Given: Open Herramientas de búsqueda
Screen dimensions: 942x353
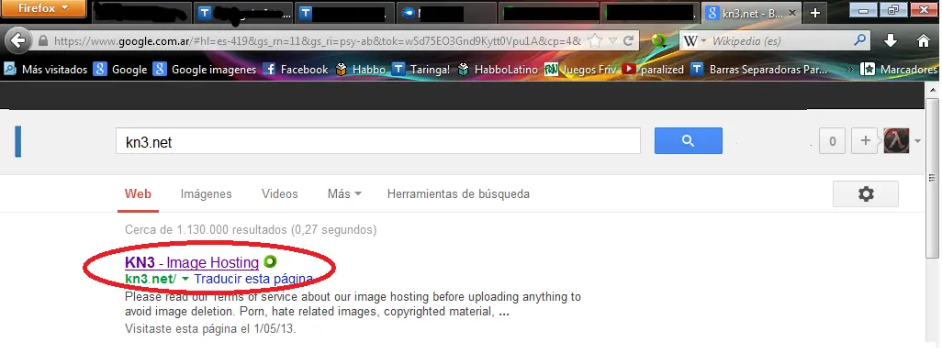Looking at the screenshot, I should (x=458, y=193).
